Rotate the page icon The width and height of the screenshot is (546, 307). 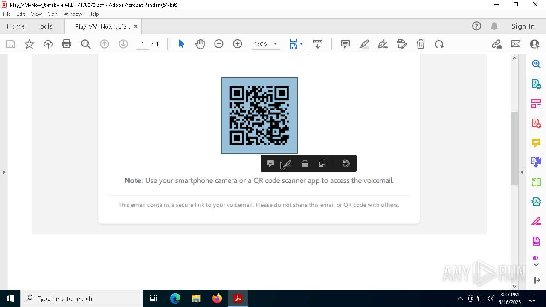coord(439,44)
